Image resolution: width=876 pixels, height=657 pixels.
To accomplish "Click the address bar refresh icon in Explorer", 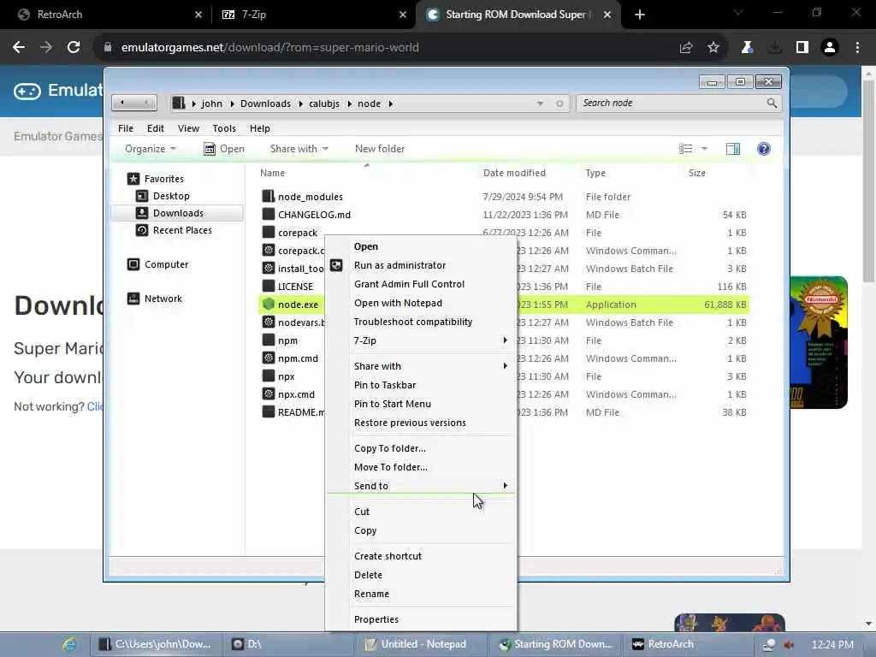I will [559, 104].
